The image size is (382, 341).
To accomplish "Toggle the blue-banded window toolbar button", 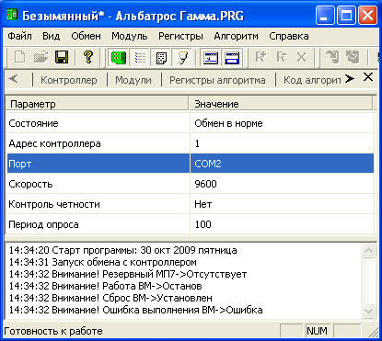I will point(232,58).
